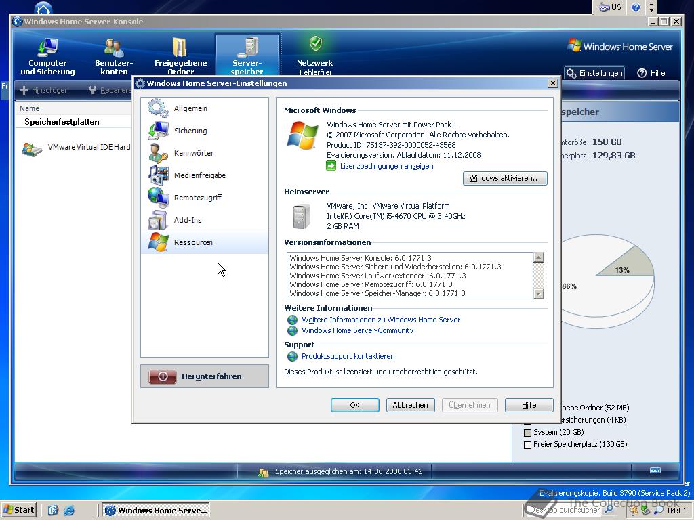Click the green arrow license icon
The height and width of the screenshot is (520, 694).
[x=331, y=166]
